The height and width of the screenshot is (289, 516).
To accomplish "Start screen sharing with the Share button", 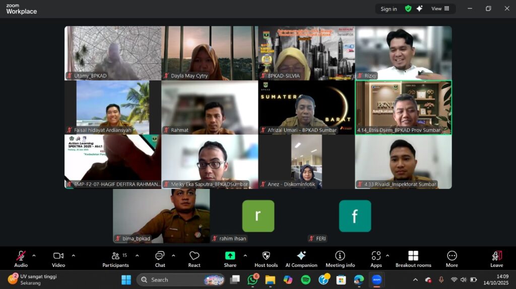I will tap(230, 259).
